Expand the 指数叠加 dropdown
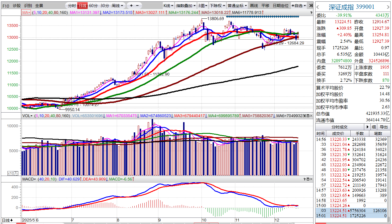 click(186, 6)
